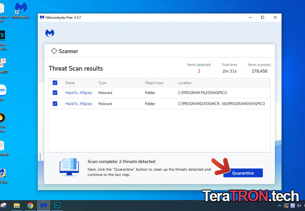Uncheck the threat in PROGRAMDATA KMSPICO folder

(55, 103)
